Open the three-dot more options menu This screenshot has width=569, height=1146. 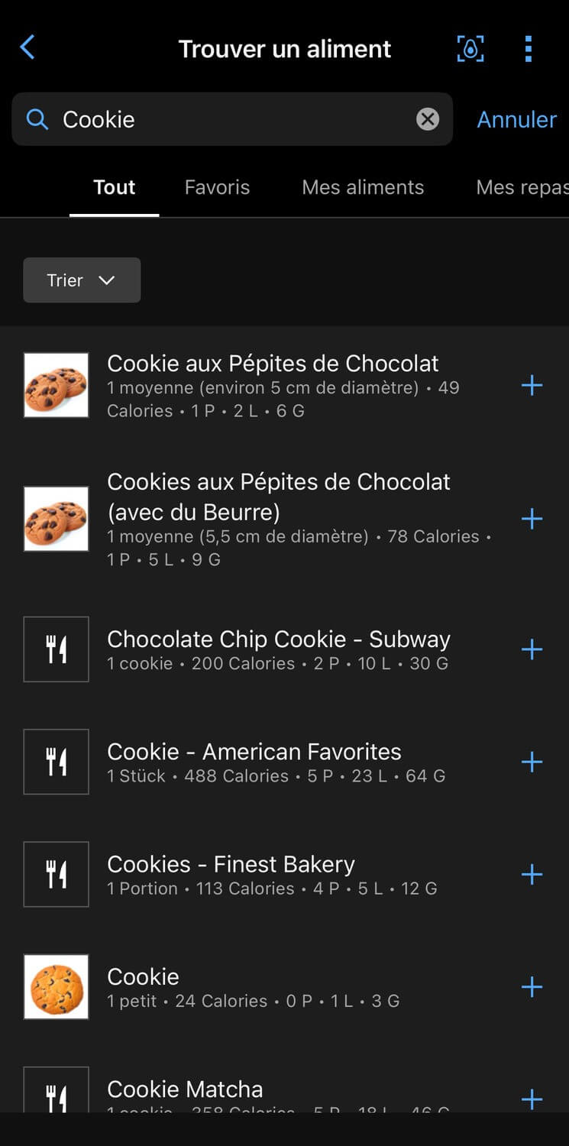click(x=528, y=49)
